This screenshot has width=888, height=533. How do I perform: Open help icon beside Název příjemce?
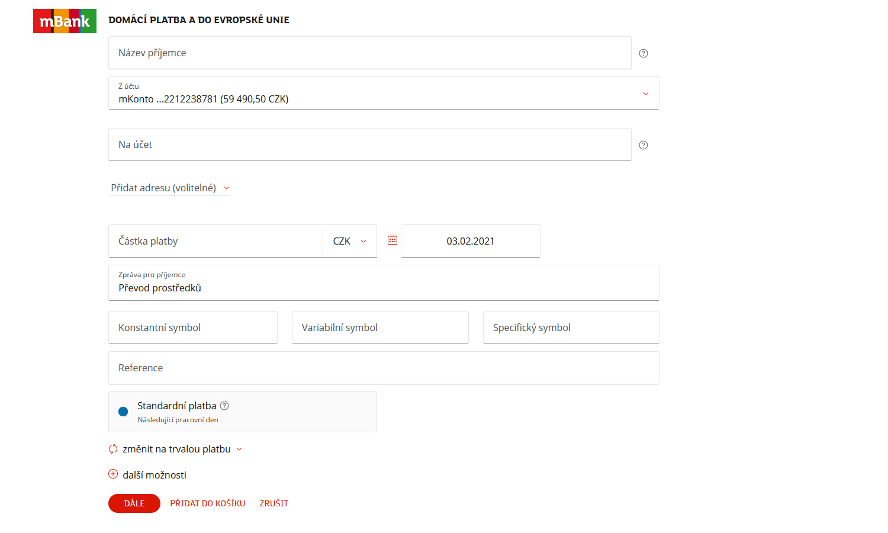(644, 53)
